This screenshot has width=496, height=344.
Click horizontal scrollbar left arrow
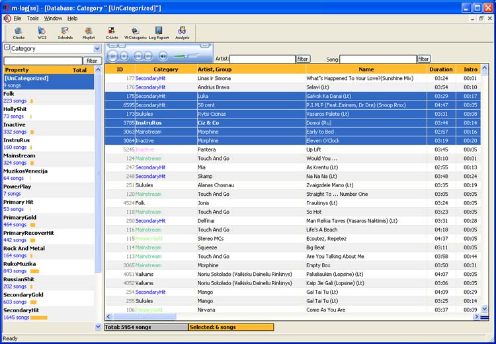(109, 316)
